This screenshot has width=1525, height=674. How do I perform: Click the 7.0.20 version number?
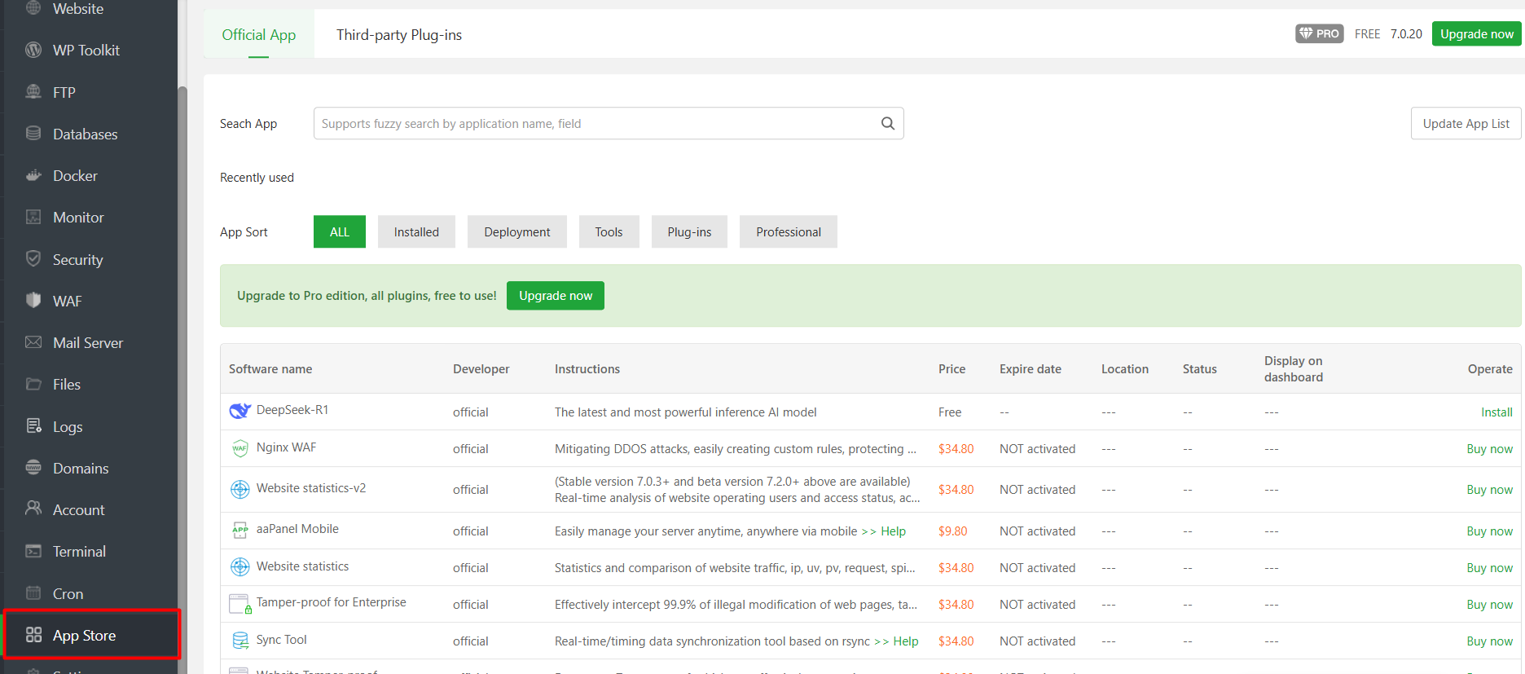(x=1406, y=34)
